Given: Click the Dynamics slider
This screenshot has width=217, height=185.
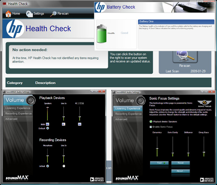Looking at the screenshot, I should click(157, 147).
